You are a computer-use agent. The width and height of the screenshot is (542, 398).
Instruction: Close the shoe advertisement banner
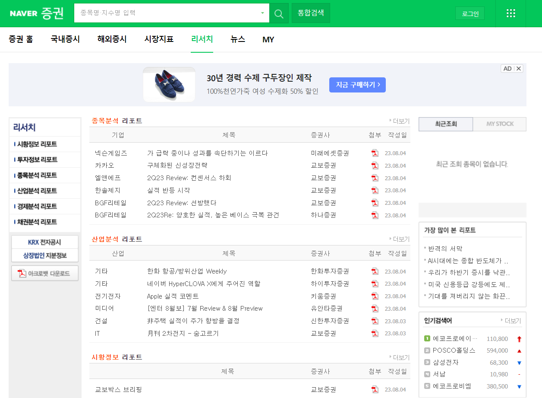tap(518, 68)
